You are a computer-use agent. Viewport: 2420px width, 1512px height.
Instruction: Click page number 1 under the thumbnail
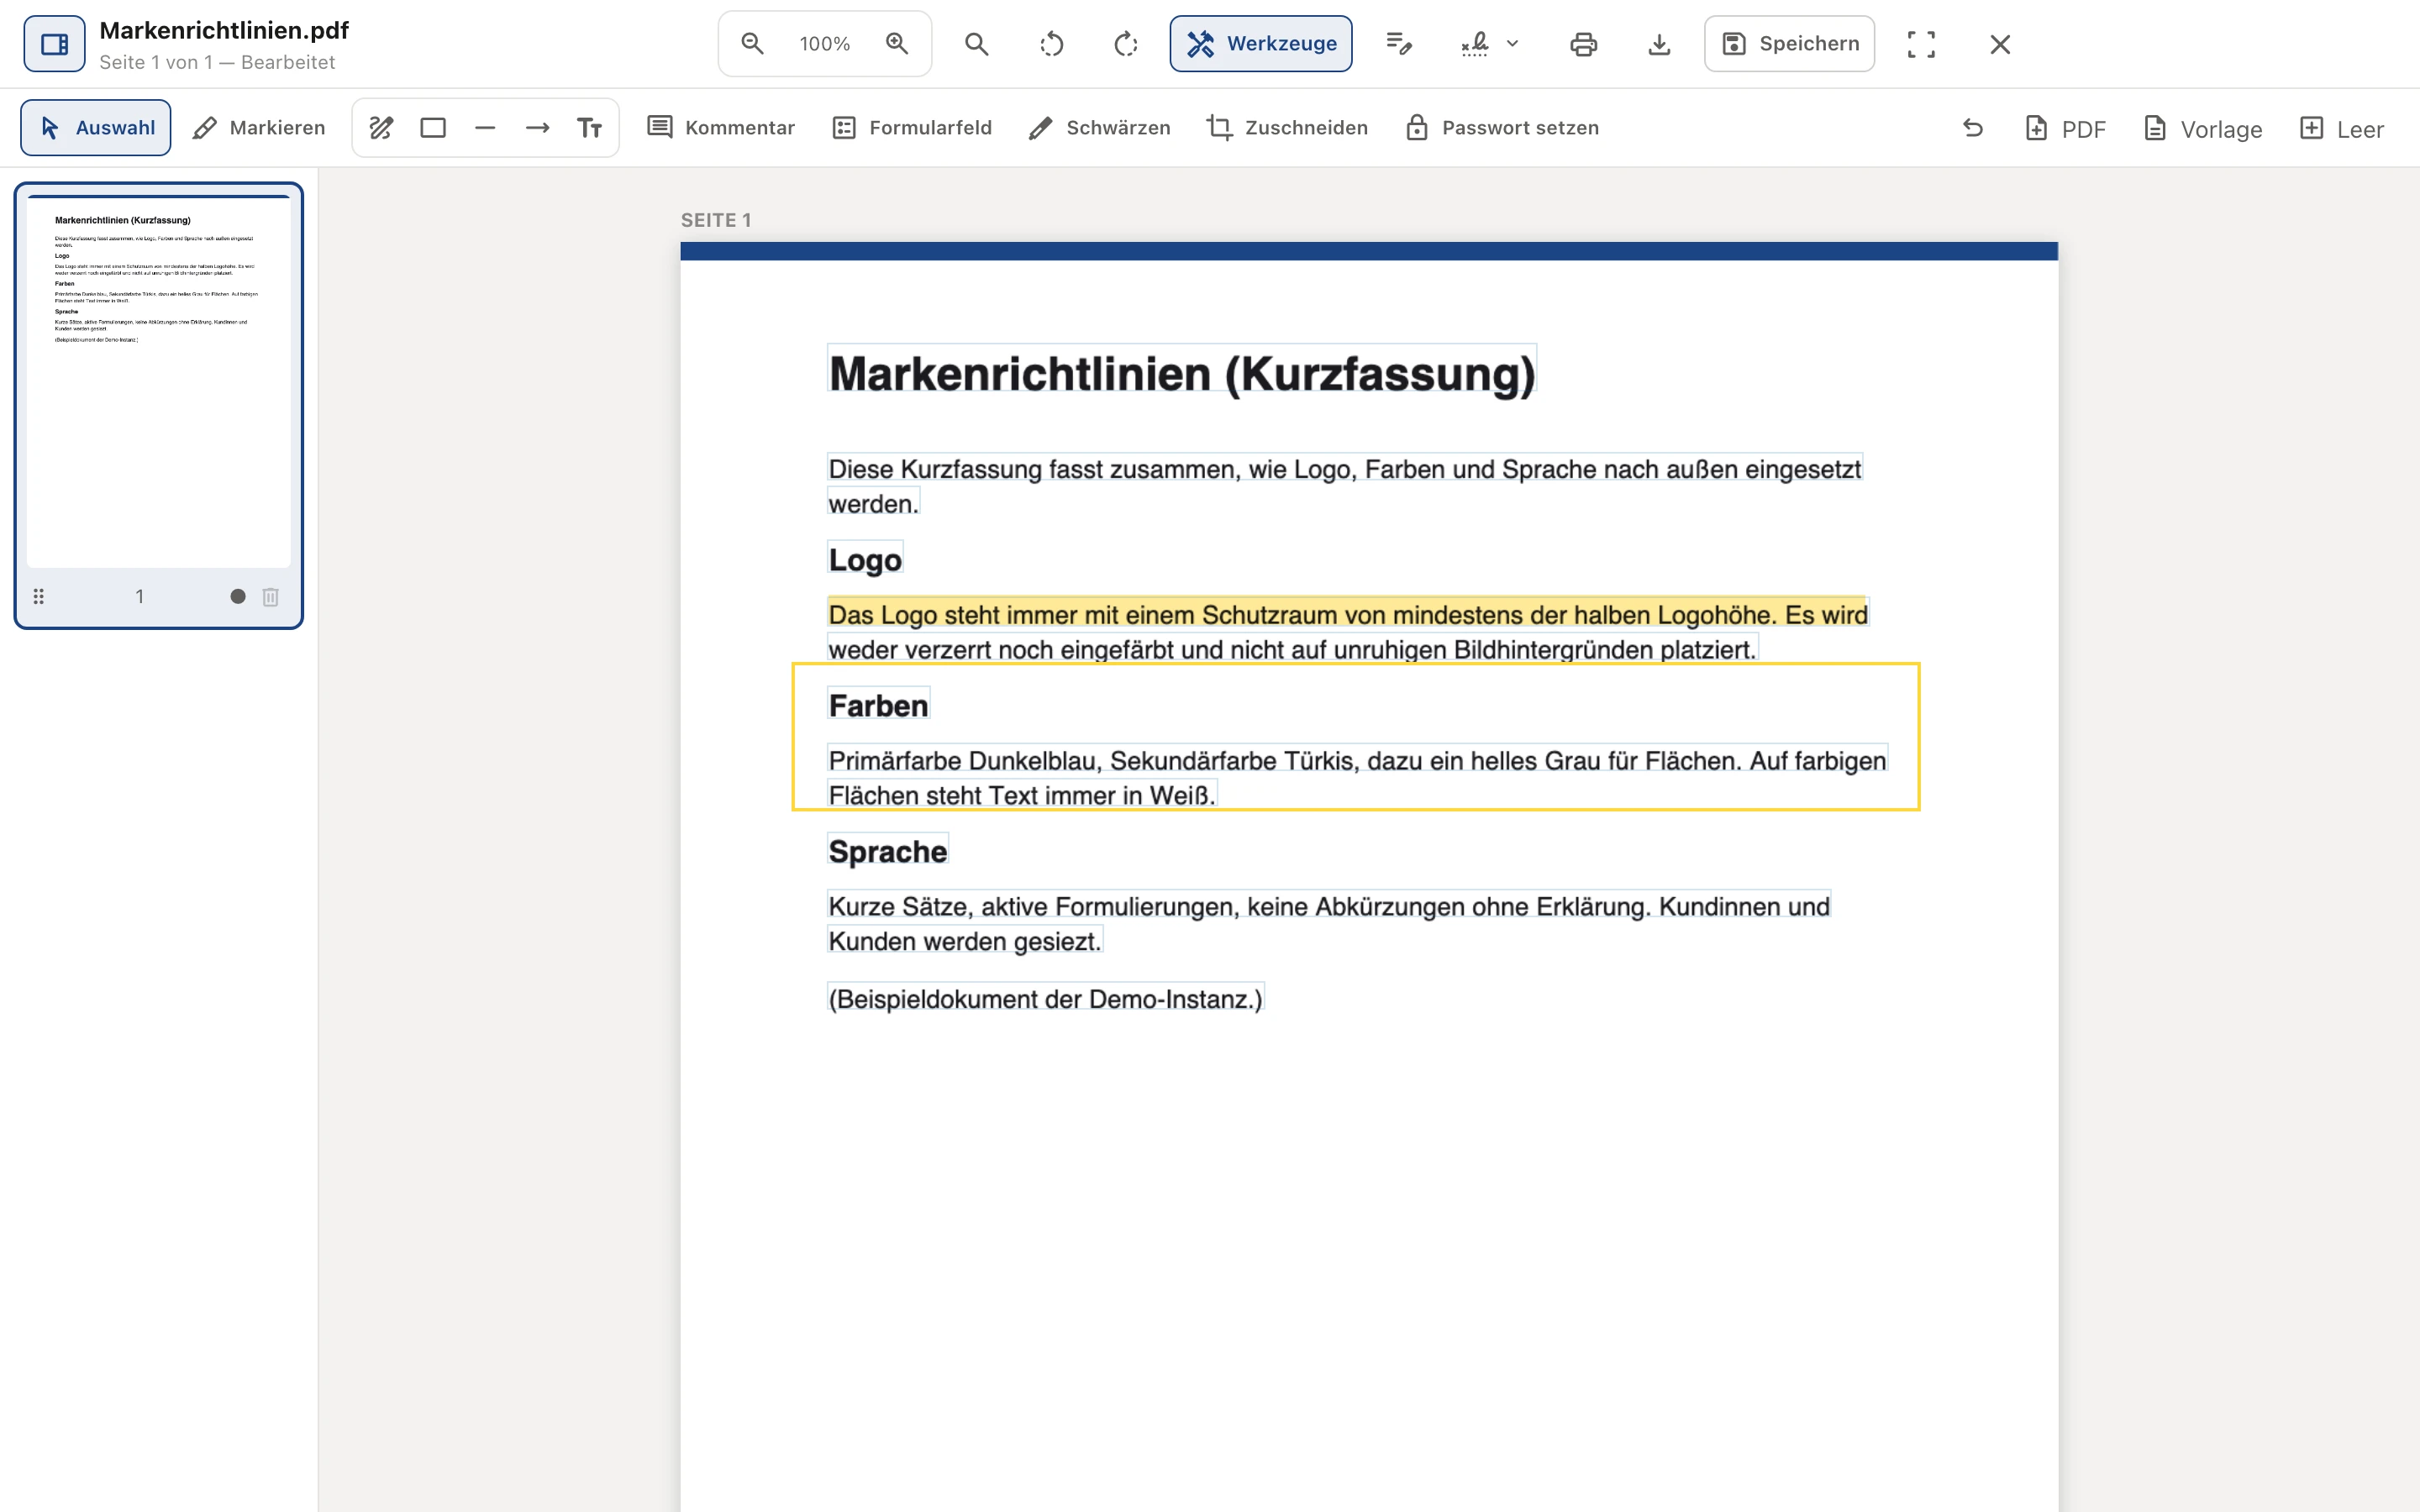tap(140, 597)
